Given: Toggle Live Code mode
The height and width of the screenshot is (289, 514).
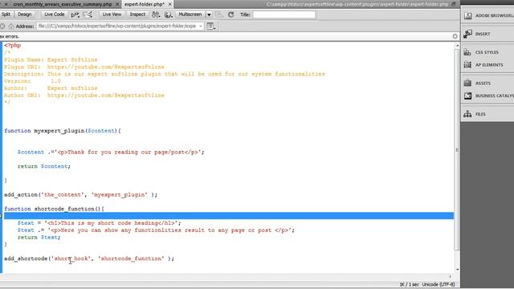Looking at the screenshot, I should click(54, 14).
